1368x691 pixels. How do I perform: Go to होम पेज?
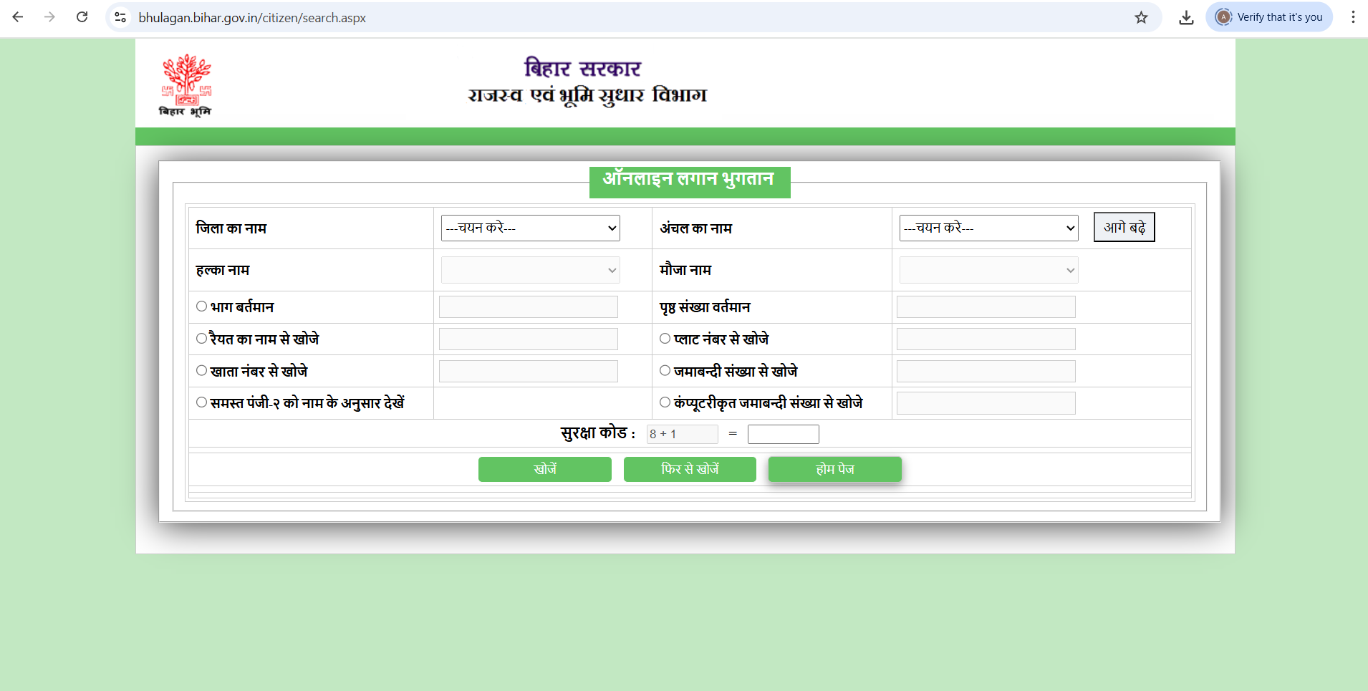click(x=834, y=469)
